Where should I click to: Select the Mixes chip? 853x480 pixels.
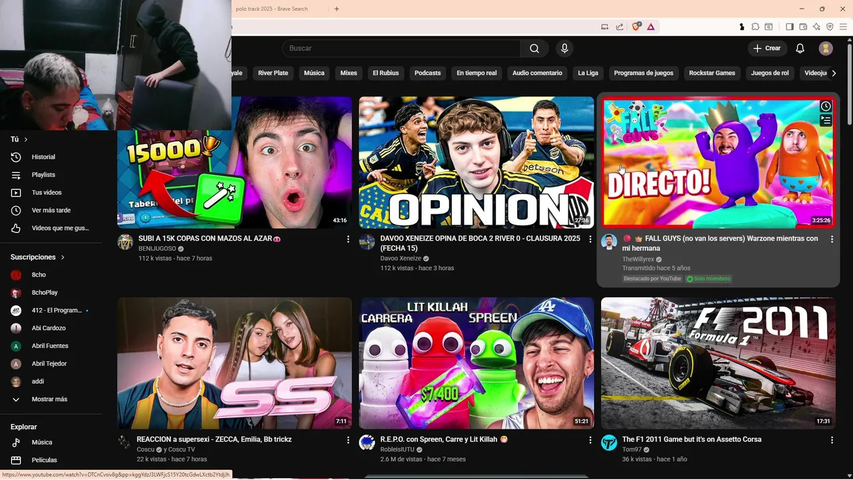point(349,73)
